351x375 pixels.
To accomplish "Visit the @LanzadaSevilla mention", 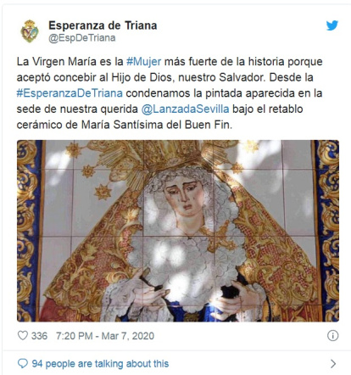I will point(185,109).
